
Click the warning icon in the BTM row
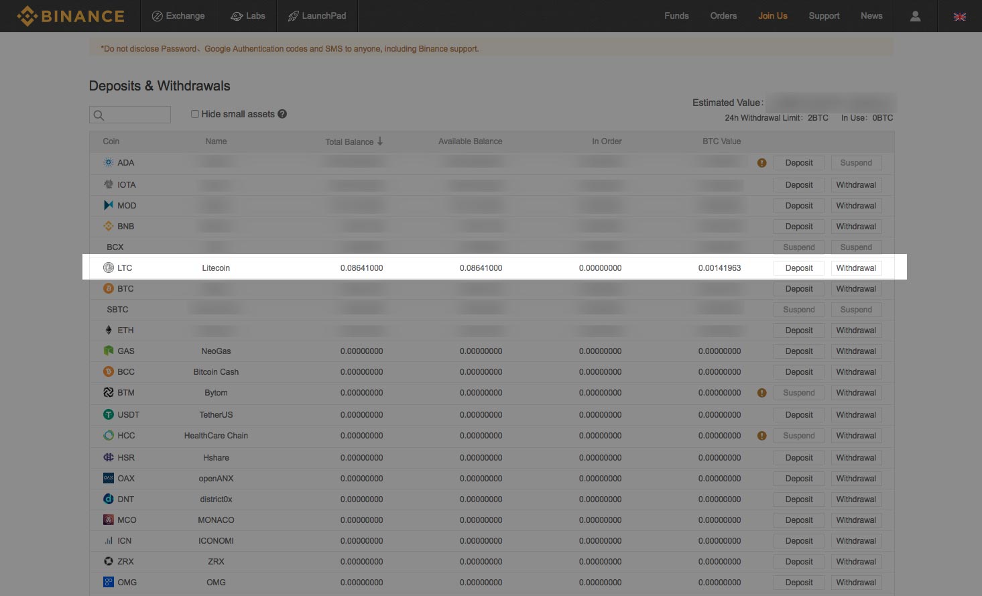[x=761, y=393]
